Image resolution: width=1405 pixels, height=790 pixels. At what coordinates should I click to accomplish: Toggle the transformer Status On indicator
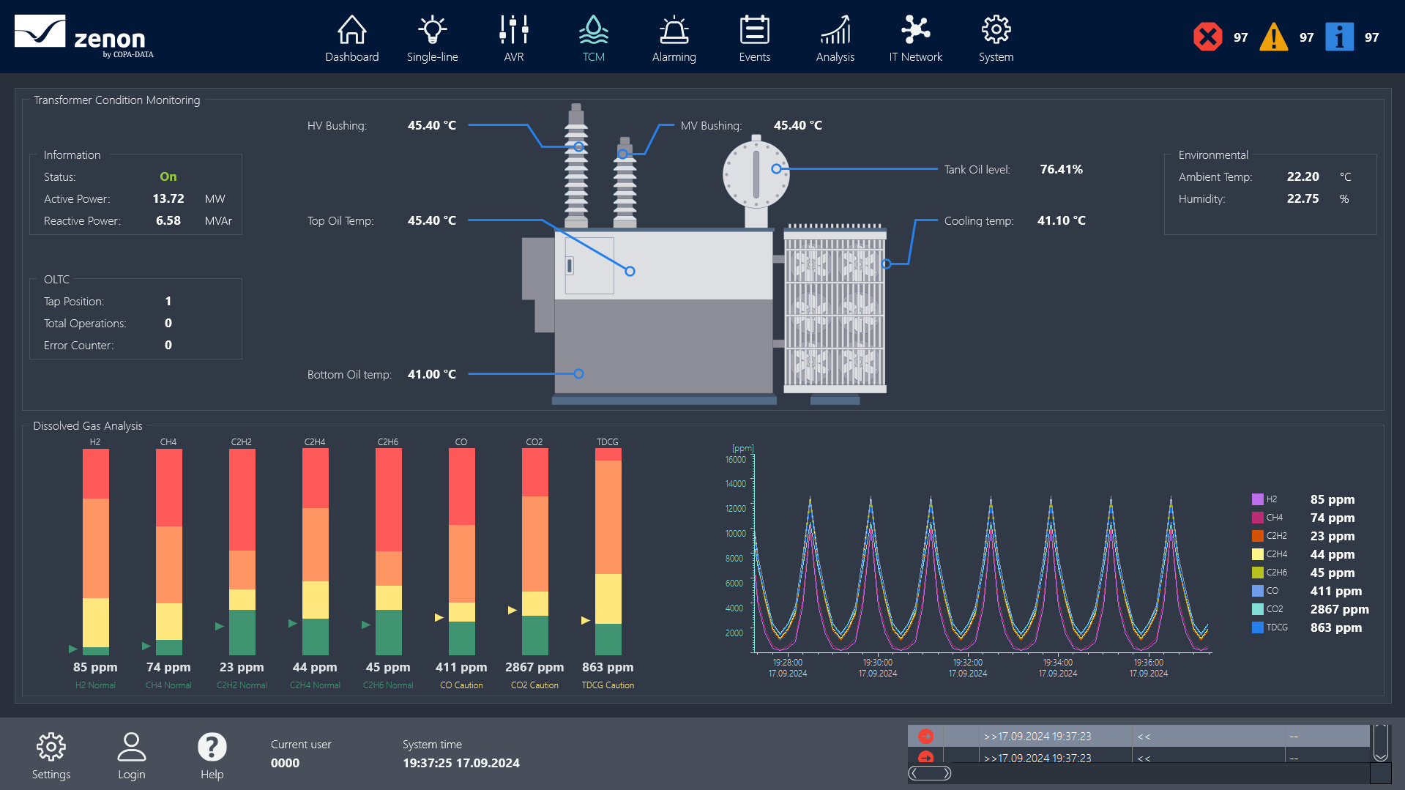coord(168,176)
